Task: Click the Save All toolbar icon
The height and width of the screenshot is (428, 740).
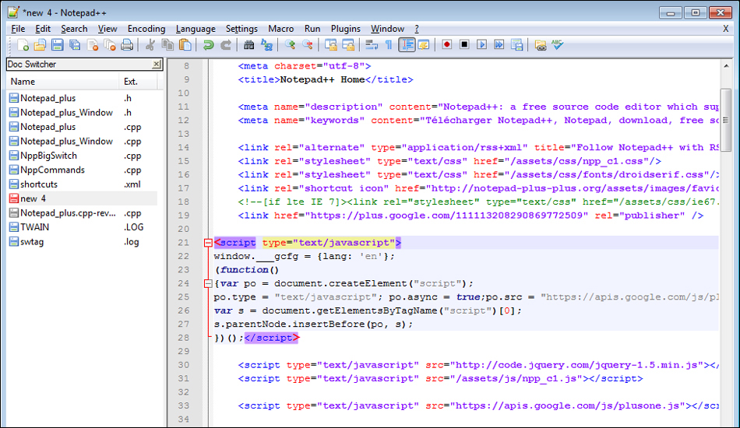Action: 75,45
